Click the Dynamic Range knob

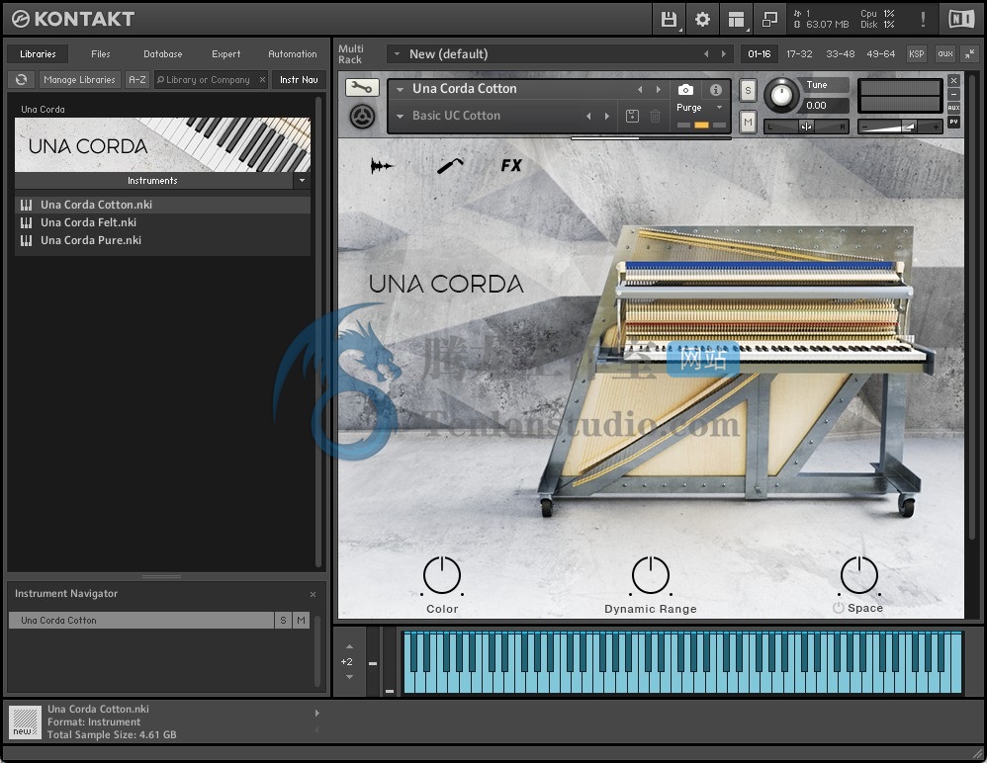coord(651,575)
